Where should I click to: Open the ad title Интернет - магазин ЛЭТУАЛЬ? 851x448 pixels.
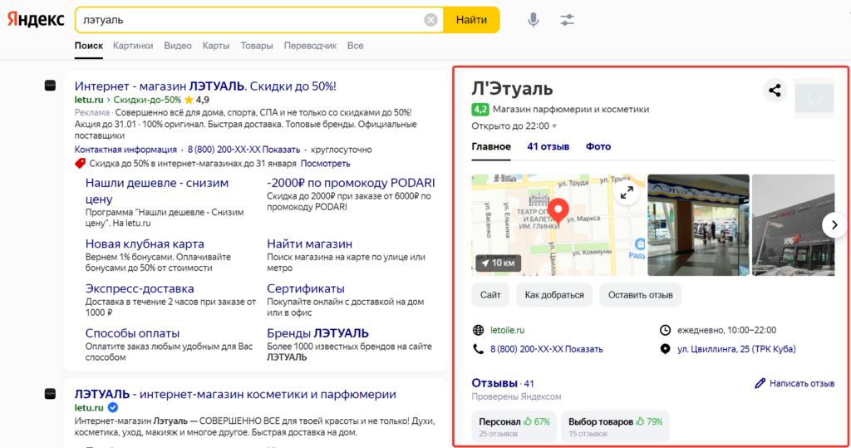coord(205,86)
